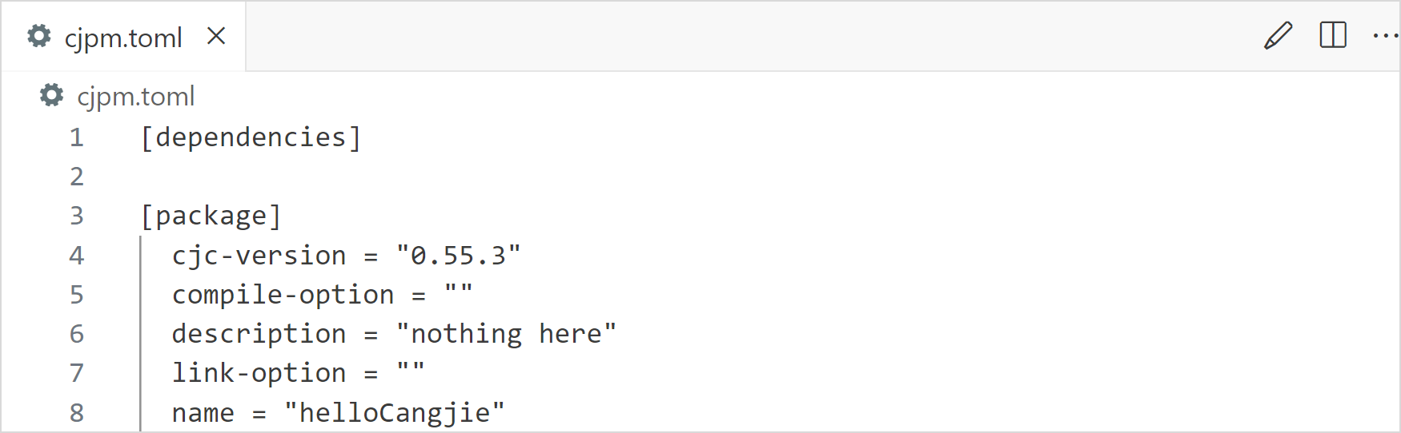Viewport: 1401px width, 433px height.
Task: Close the cjpm.toml tab
Action: [216, 36]
